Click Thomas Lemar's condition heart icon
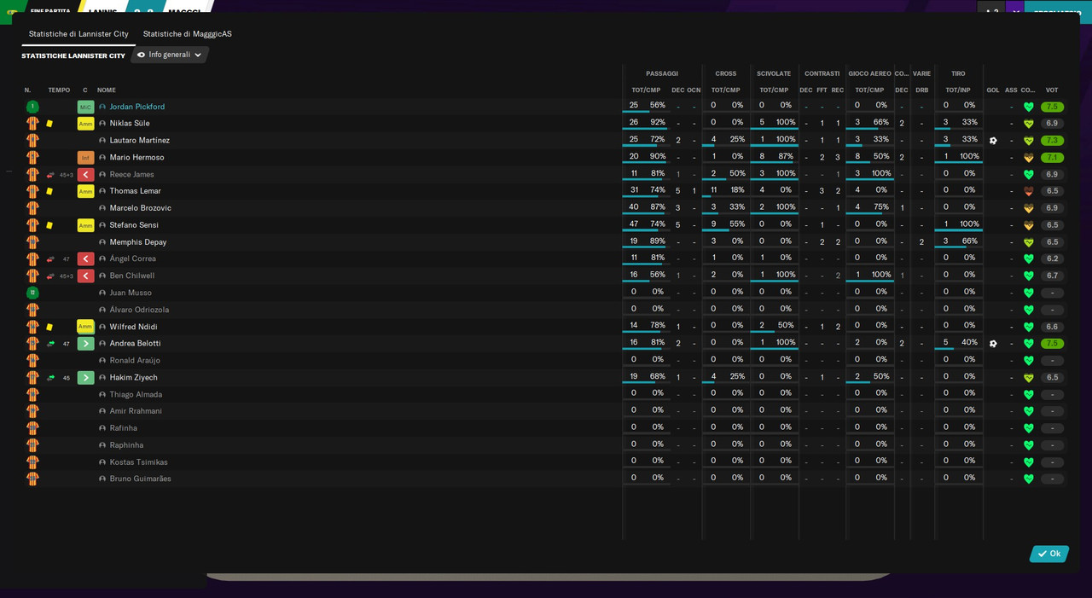The image size is (1092, 598). coord(1029,191)
